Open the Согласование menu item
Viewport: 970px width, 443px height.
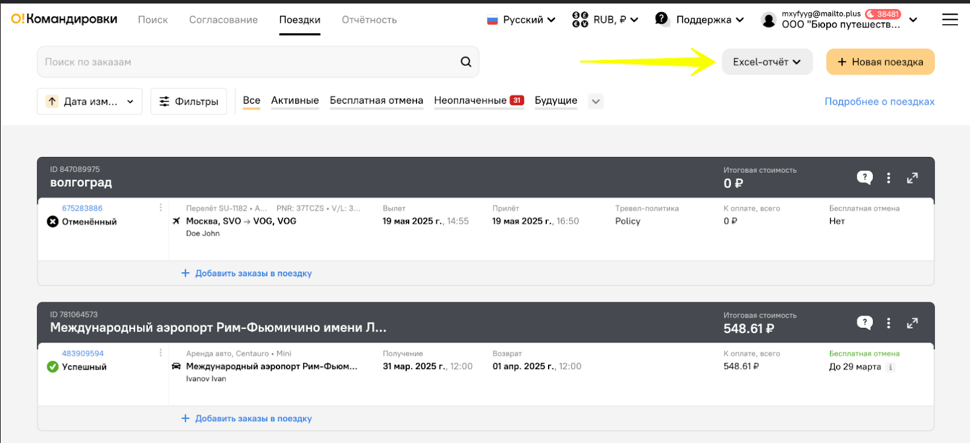click(x=223, y=20)
